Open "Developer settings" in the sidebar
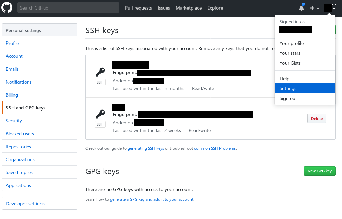342x219 pixels. [25, 203]
